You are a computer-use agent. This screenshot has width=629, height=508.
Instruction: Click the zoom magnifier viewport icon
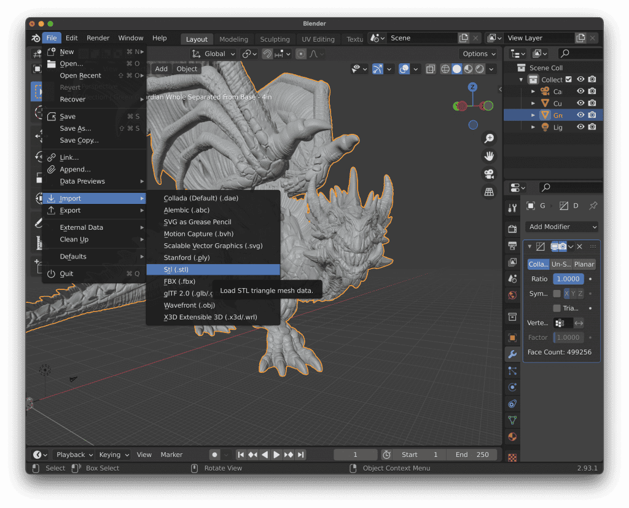pos(489,138)
